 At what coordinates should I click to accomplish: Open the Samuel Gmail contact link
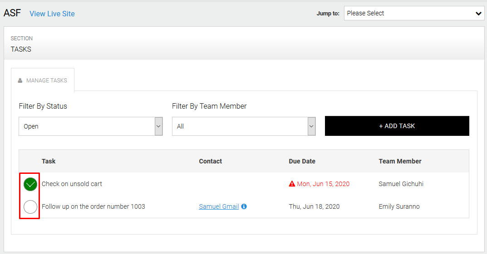click(219, 206)
